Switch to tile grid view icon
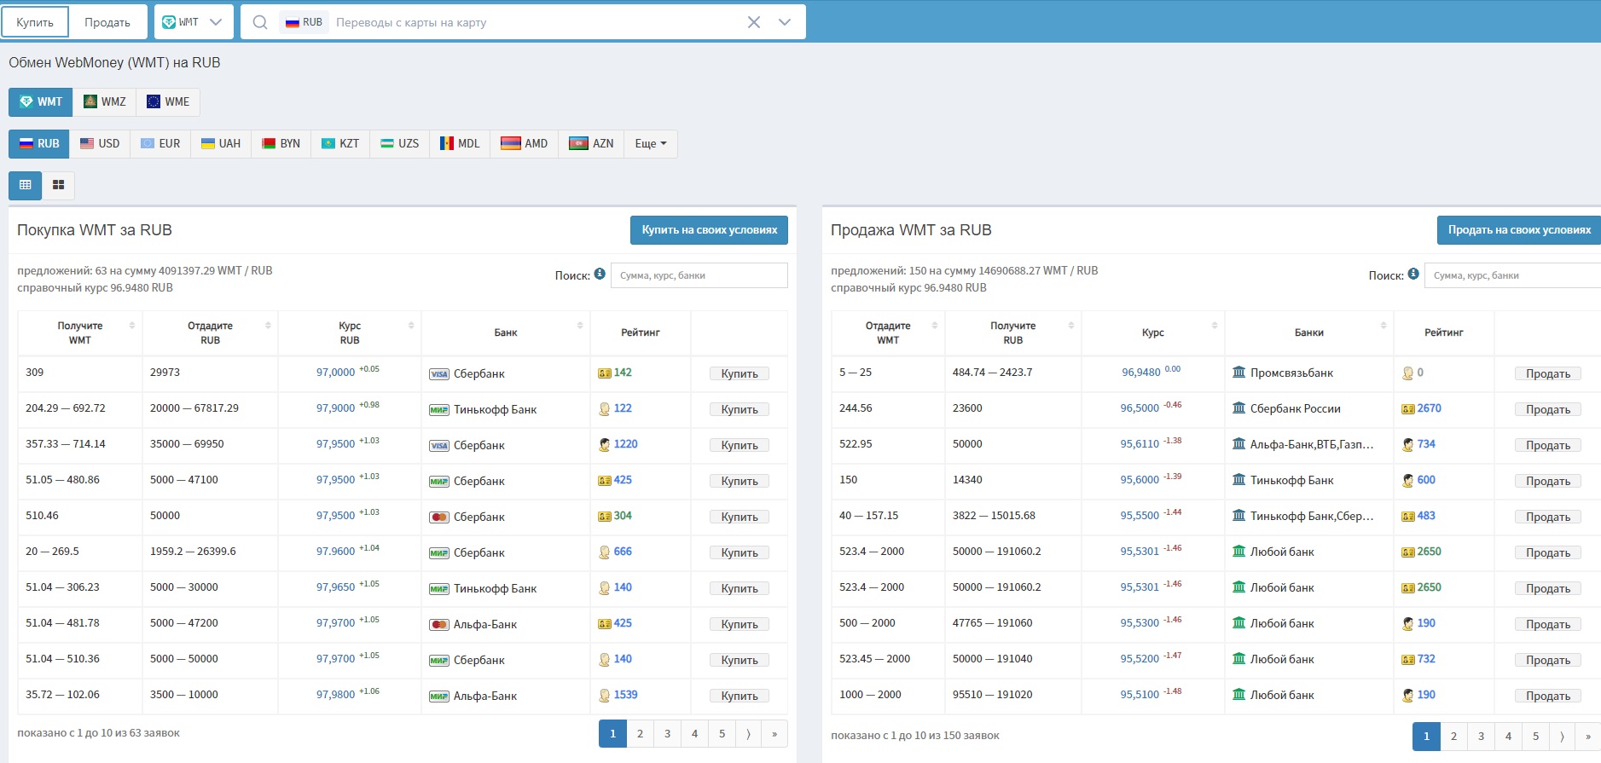The height and width of the screenshot is (763, 1601). click(x=58, y=185)
